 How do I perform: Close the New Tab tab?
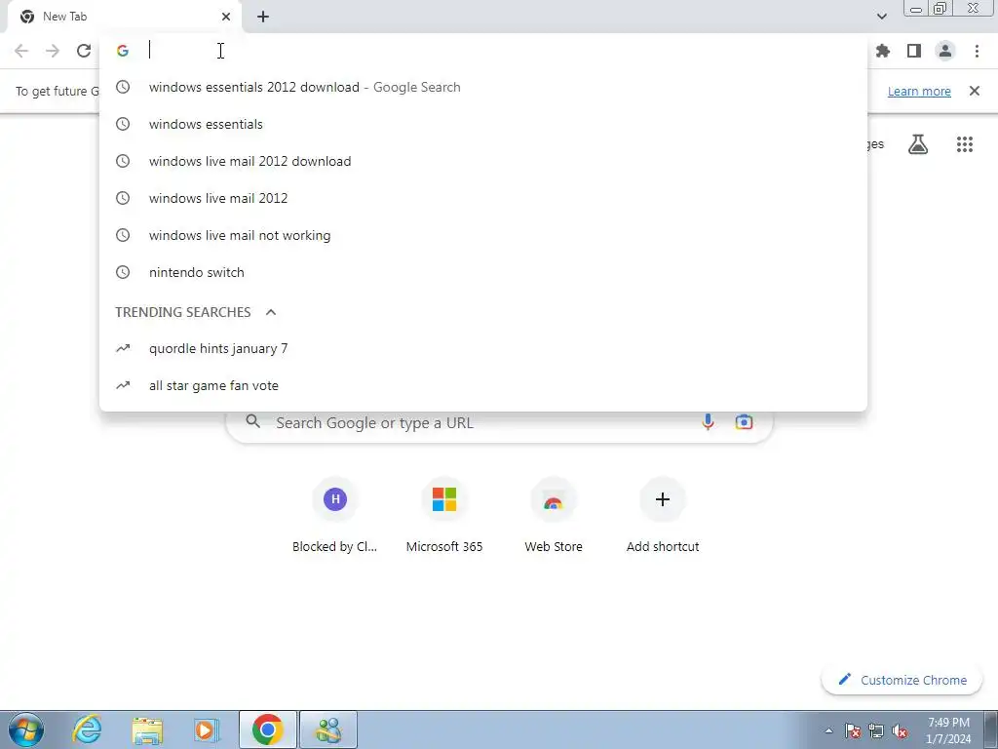226,17
